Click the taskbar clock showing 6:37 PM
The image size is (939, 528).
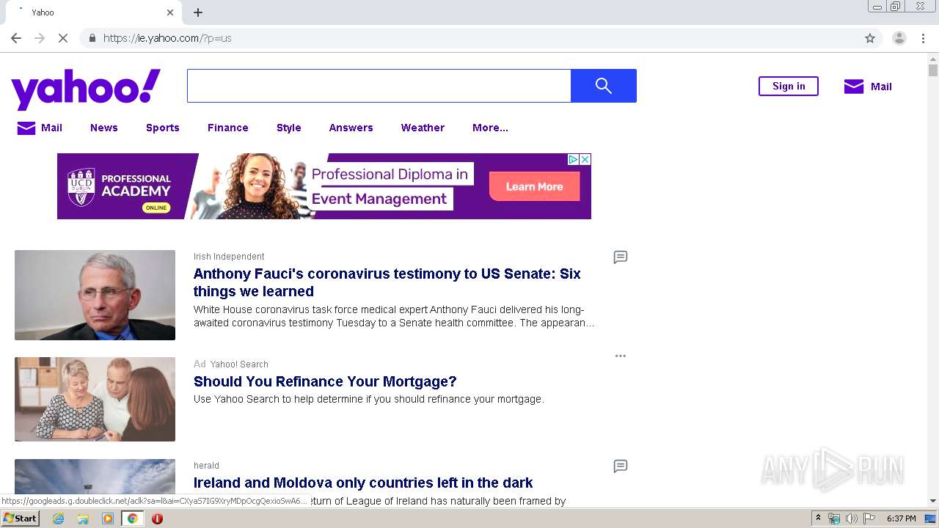tap(902, 518)
